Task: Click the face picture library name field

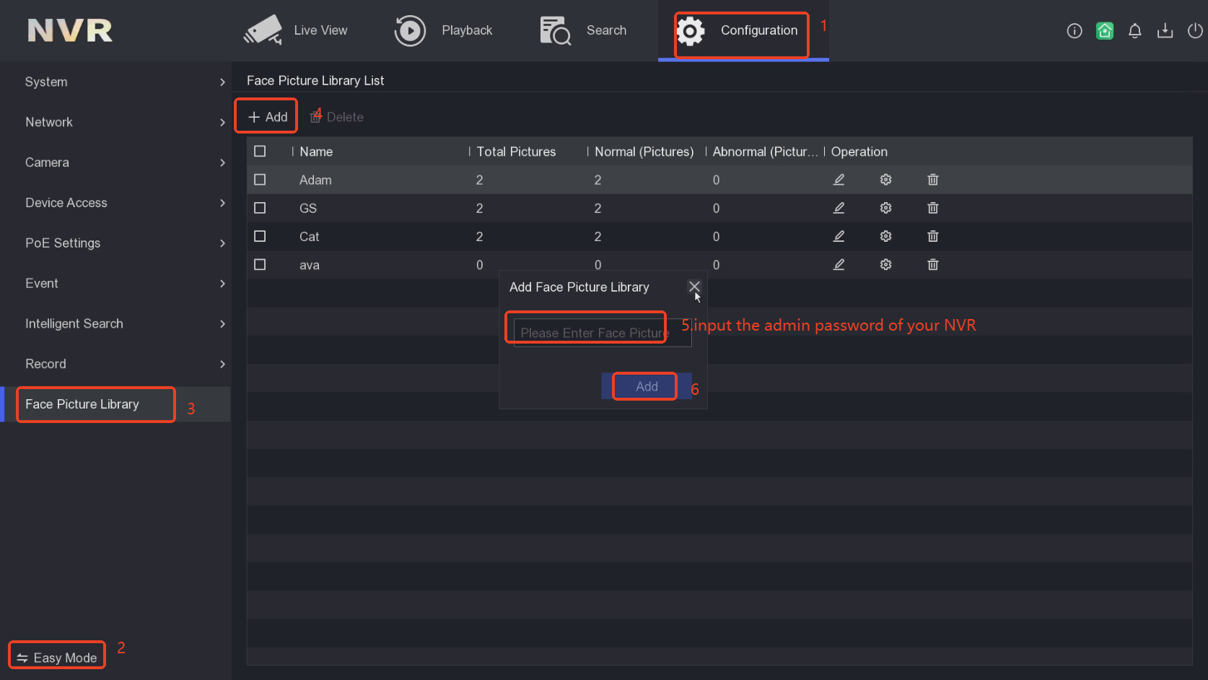Action: pyautogui.click(x=602, y=333)
